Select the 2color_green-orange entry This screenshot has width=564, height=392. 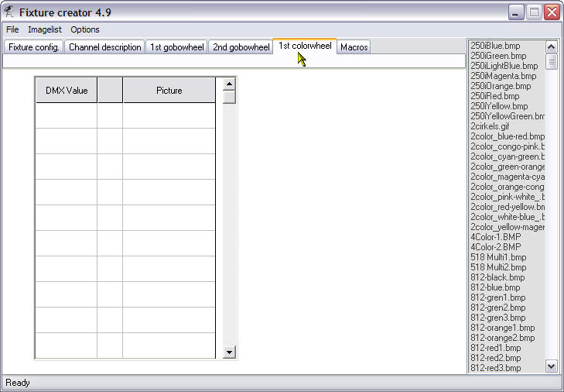point(508,167)
